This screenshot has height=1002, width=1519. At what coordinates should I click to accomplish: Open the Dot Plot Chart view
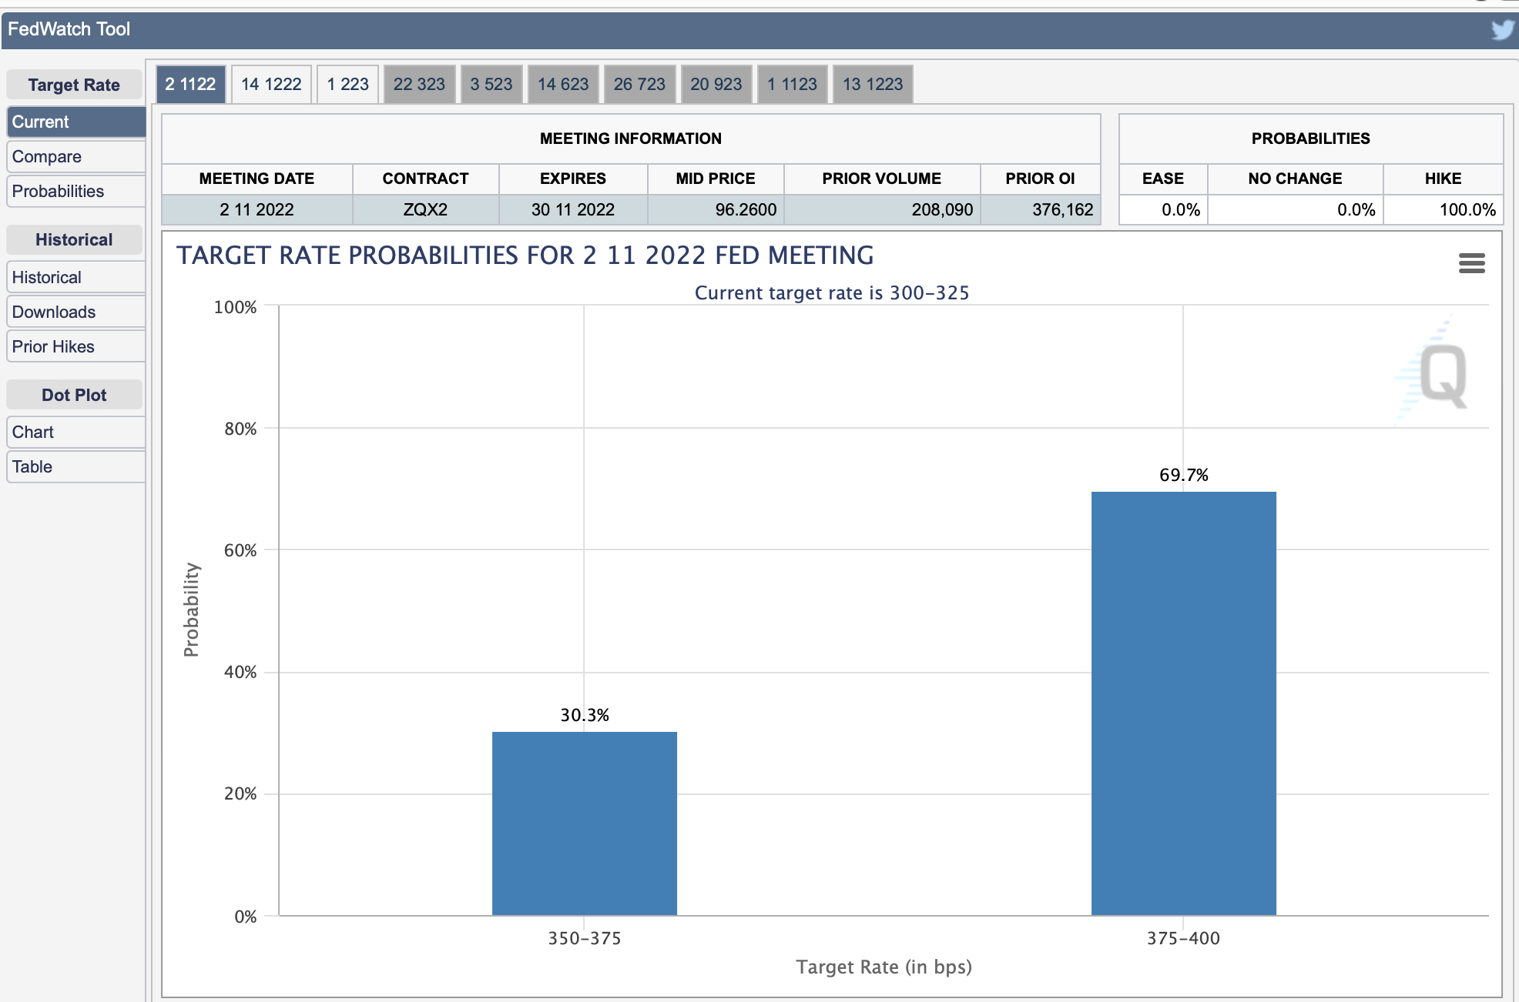tap(75, 432)
